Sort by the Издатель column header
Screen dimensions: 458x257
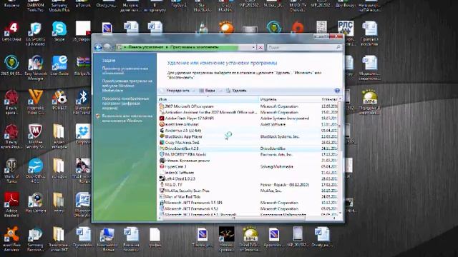289,99
